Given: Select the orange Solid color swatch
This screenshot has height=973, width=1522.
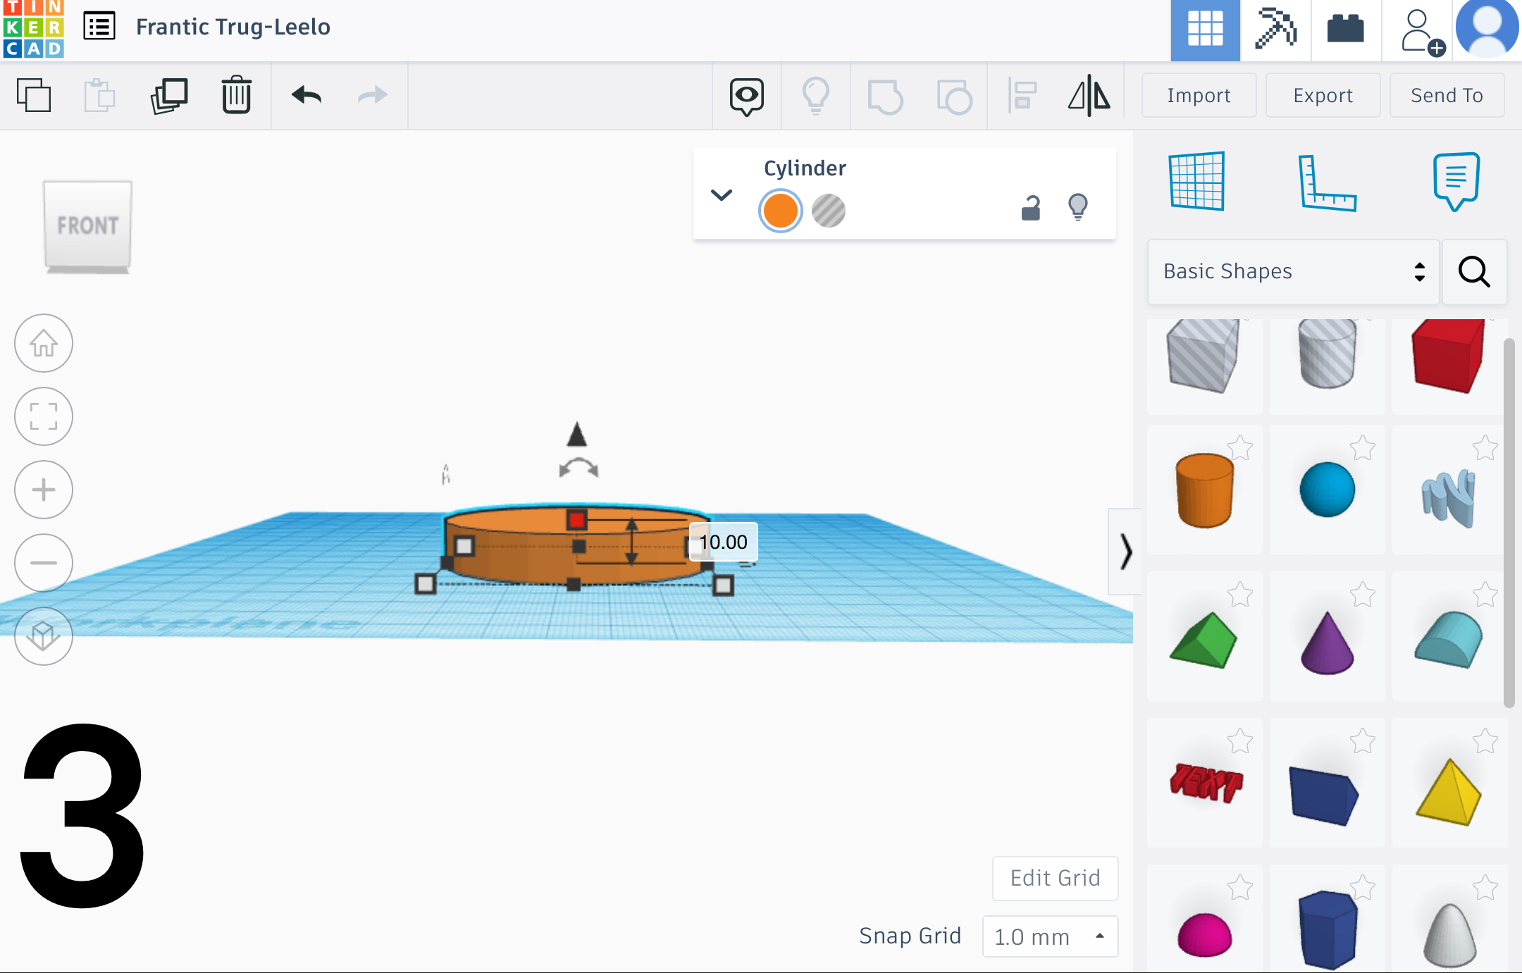Looking at the screenshot, I should coord(781,211).
